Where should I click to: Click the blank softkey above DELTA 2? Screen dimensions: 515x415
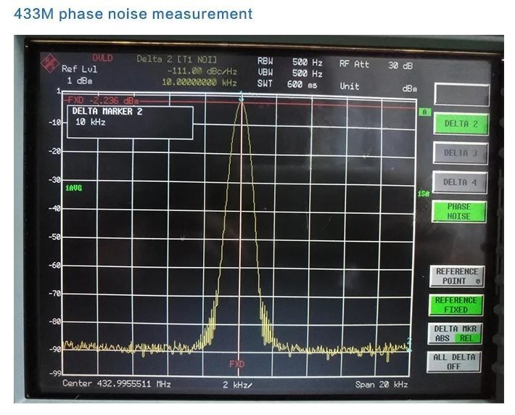(461, 94)
